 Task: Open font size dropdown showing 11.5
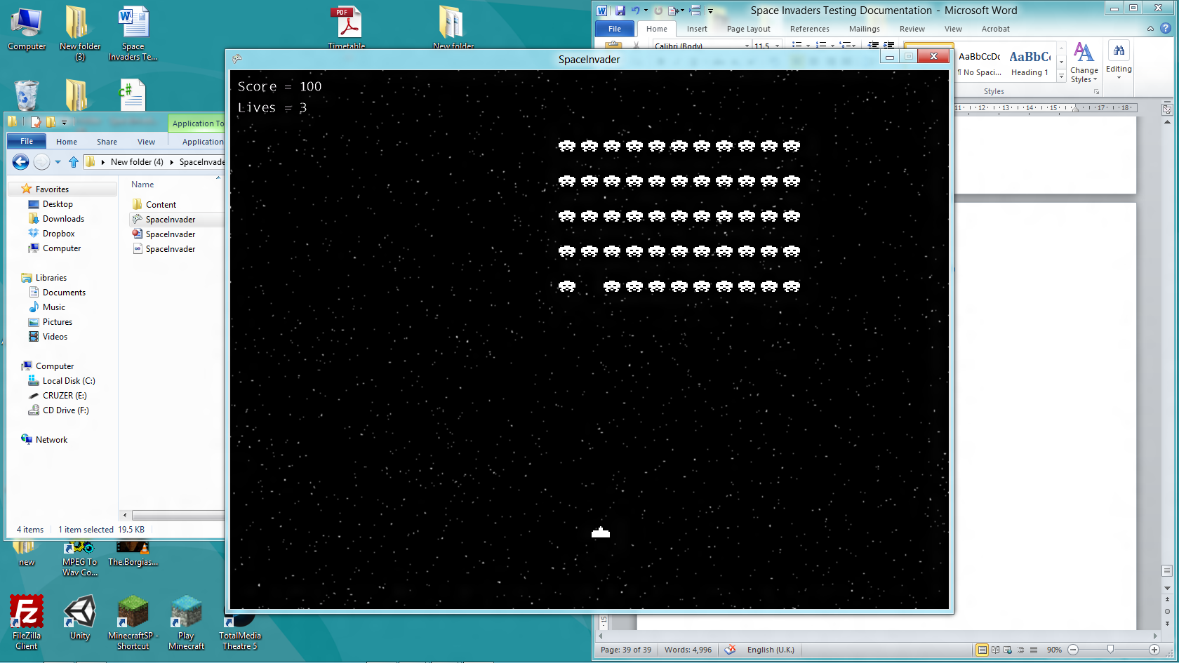tap(777, 46)
